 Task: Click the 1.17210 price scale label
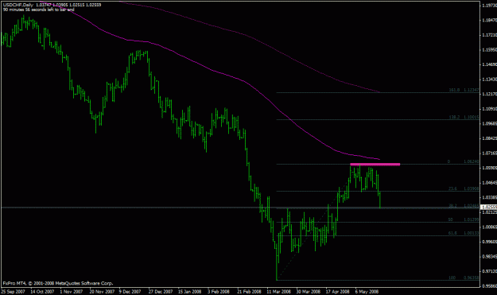[x=489, y=35]
